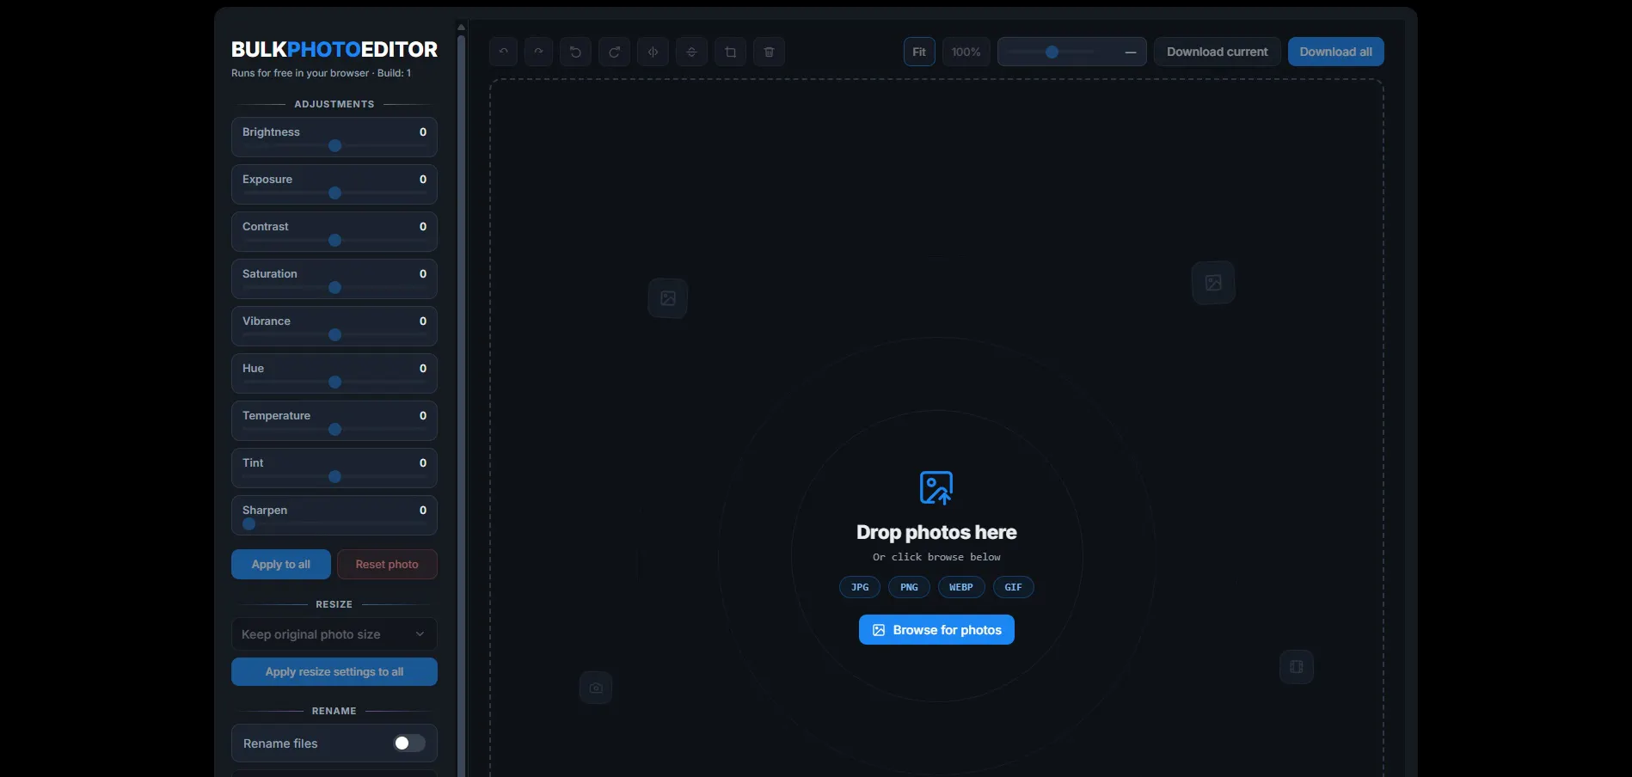1632x777 pixels.
Task: Click the Saturation slider handle
Action: tap(335, 288)
